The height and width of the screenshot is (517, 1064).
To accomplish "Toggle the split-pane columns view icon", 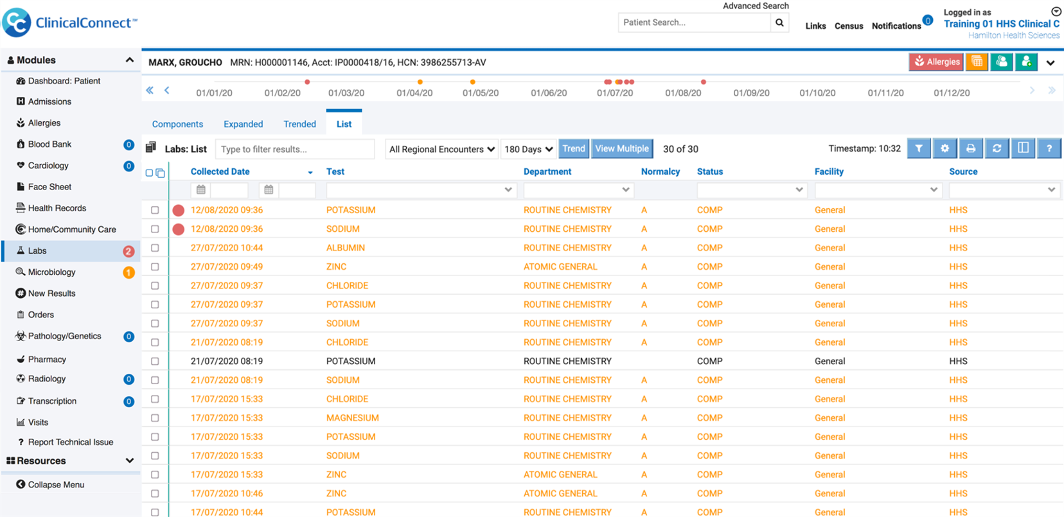I will (1023, 148).
